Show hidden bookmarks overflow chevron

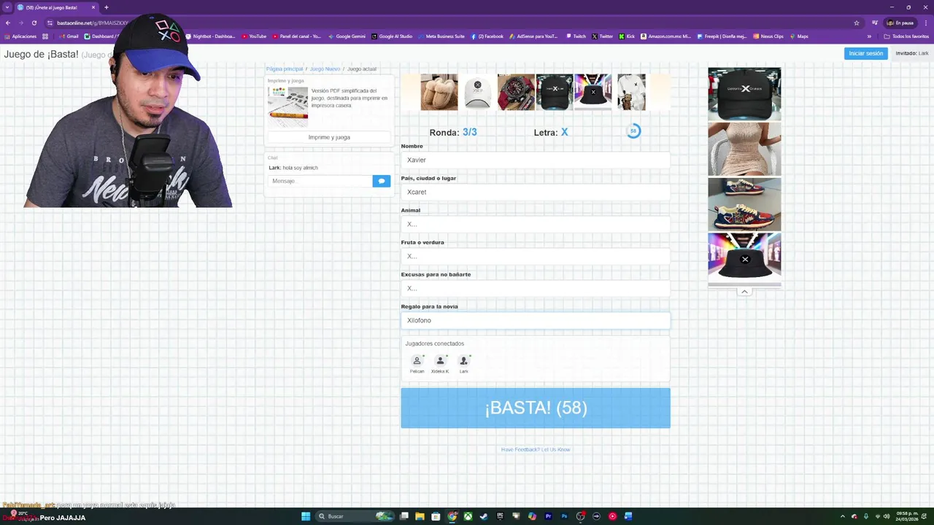tap(869, 36)
